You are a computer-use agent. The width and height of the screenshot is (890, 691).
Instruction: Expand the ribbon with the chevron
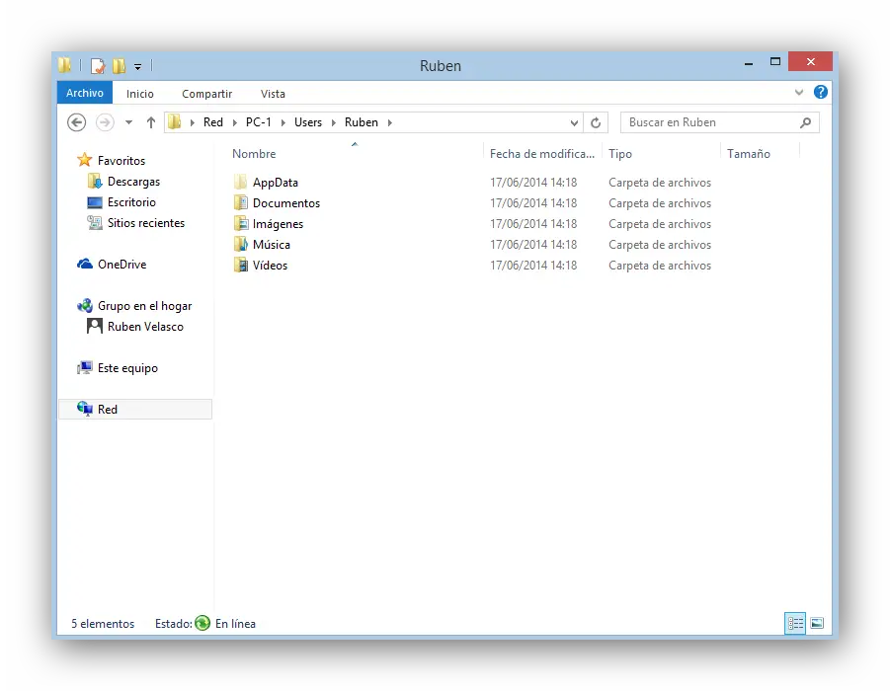click(x=798, y=93)
